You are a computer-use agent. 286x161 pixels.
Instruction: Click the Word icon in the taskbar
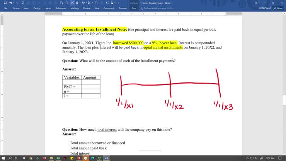106,158
